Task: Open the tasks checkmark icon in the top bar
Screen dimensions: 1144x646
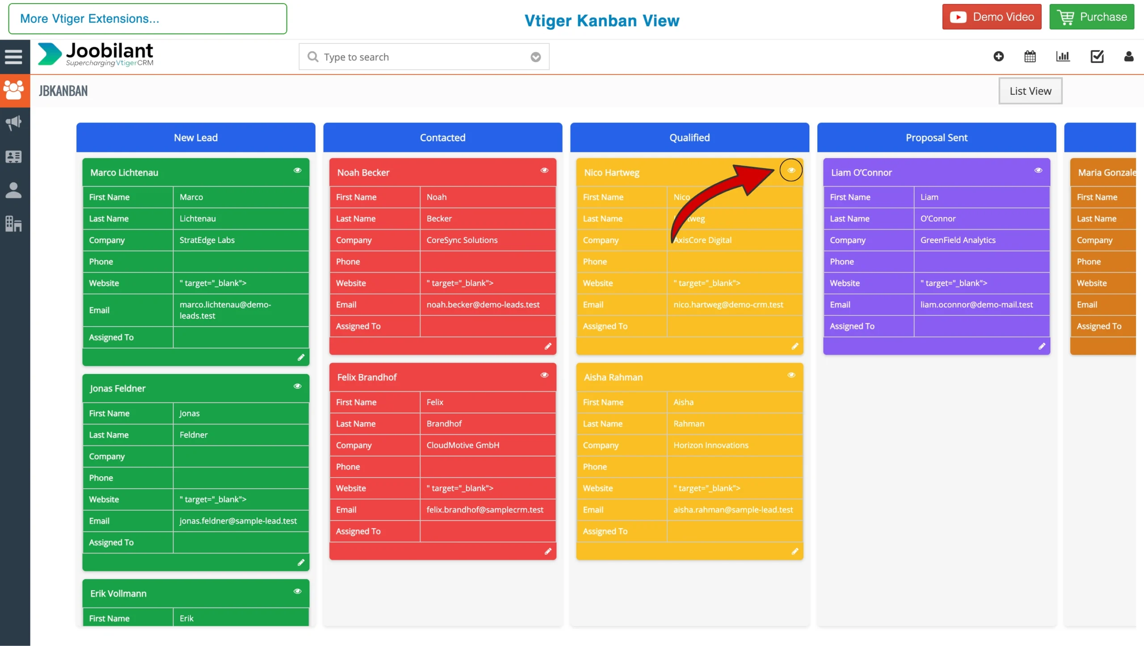Action: pyautogui.click(x=1097, y=56)
